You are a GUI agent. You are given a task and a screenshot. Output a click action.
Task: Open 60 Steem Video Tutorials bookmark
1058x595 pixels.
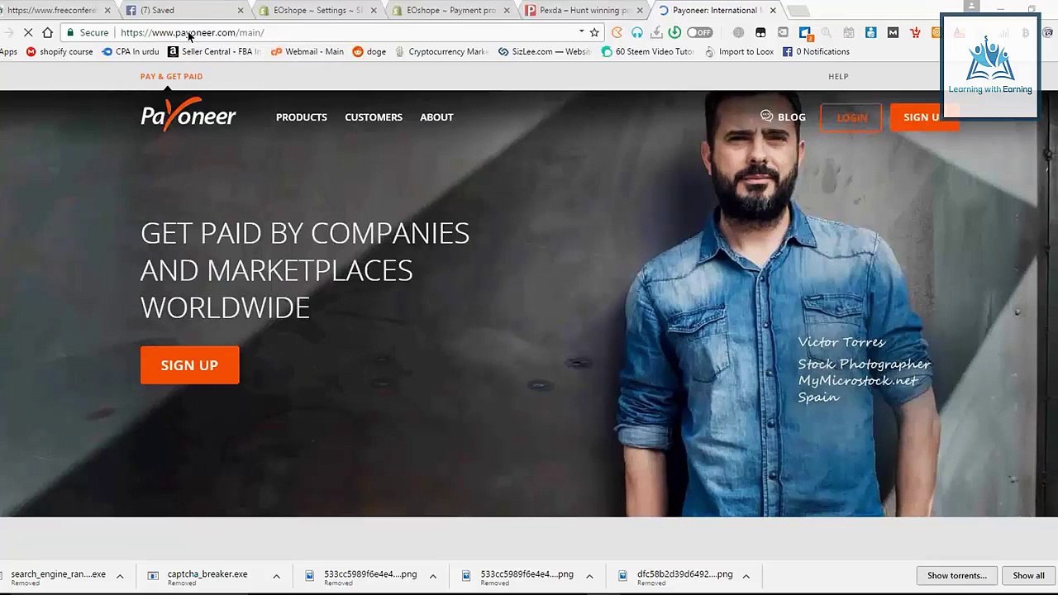(648, 51)
